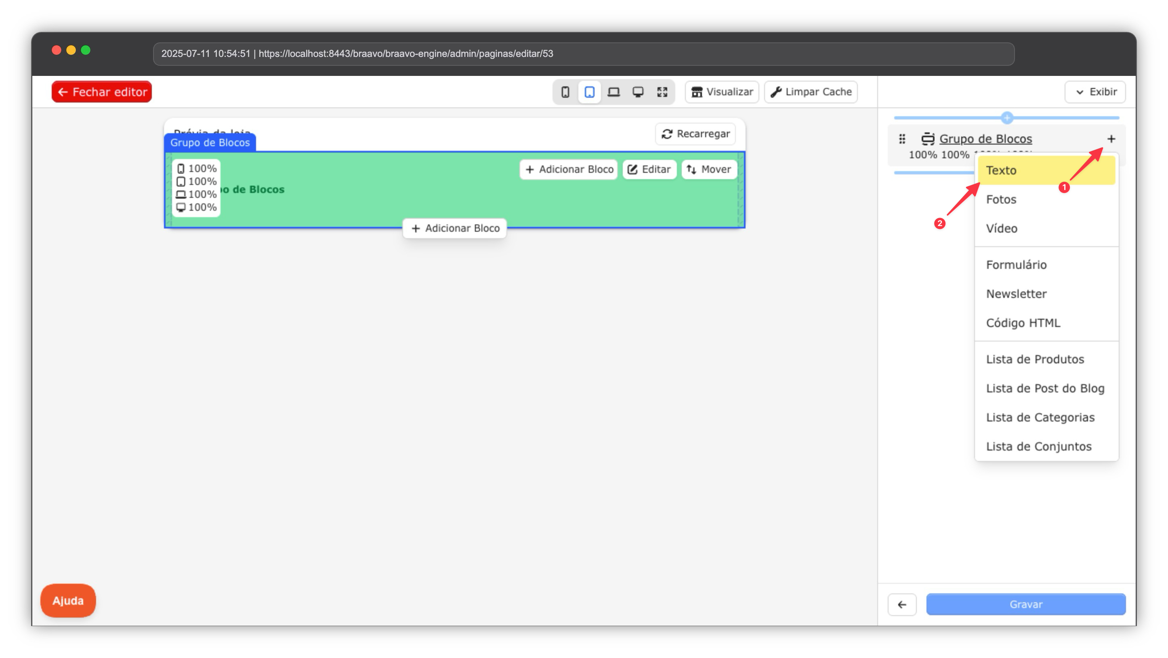Click the plus icon beside Grupo de Blocos
This screenshot has height=658, width=1168.
(1111, 139)
